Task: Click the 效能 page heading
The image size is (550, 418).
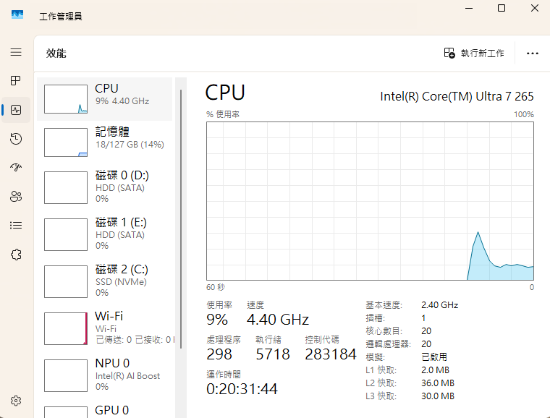Action: point(56,54)
